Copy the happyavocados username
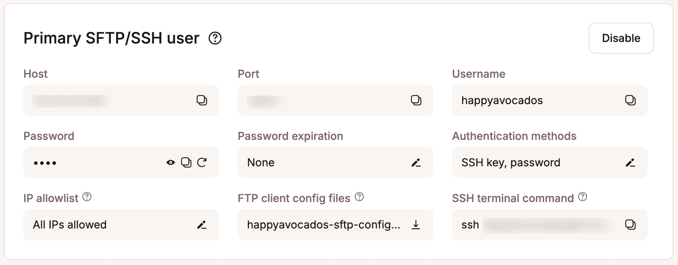Screen dimensions: 678x265 click(630, 100)
